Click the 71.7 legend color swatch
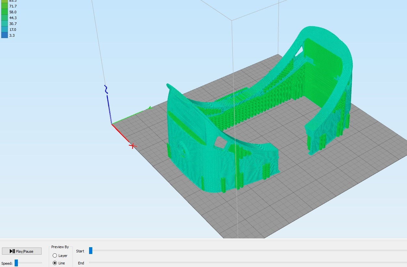This screenshot has width=407, height=267. 5,6
